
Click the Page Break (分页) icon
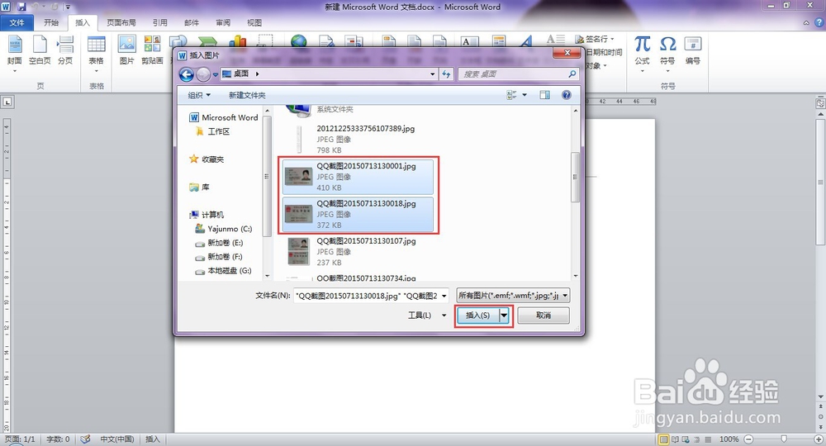[65, 51]
